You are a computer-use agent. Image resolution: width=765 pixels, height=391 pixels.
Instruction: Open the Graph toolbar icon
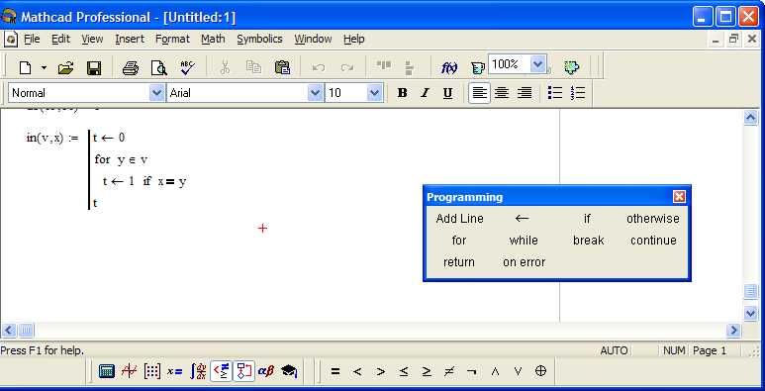tap(130, 371)
